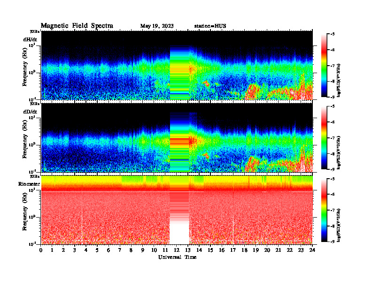Click the "21" hour tick label

click(278, 250)
